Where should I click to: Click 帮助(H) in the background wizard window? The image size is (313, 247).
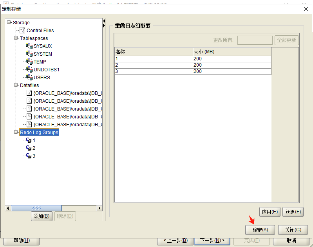(x=22, y=241)
